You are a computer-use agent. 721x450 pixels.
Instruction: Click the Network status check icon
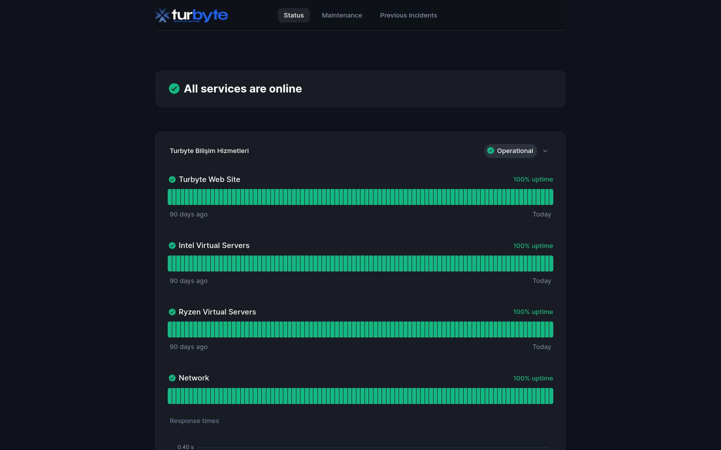pos(172,378)
